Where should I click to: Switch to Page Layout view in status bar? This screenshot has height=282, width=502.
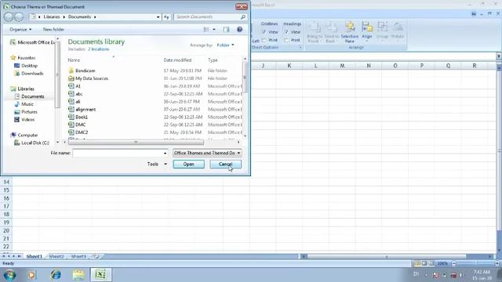(x=424, y=263)
